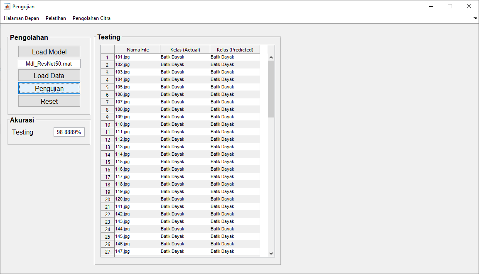The height and width of the screenshot is (274, 479).
Task: Click the Reset button
Action: click(49, 101)
